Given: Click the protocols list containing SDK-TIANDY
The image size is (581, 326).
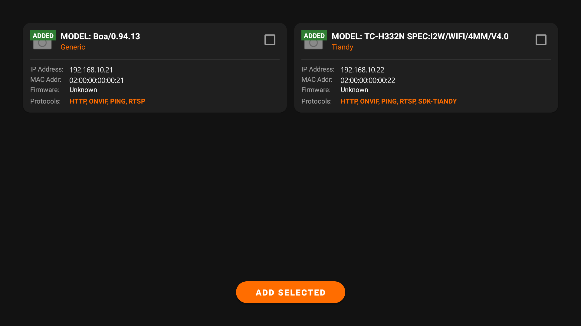Looking at the screenshot, I should click(x=399, y=101).
